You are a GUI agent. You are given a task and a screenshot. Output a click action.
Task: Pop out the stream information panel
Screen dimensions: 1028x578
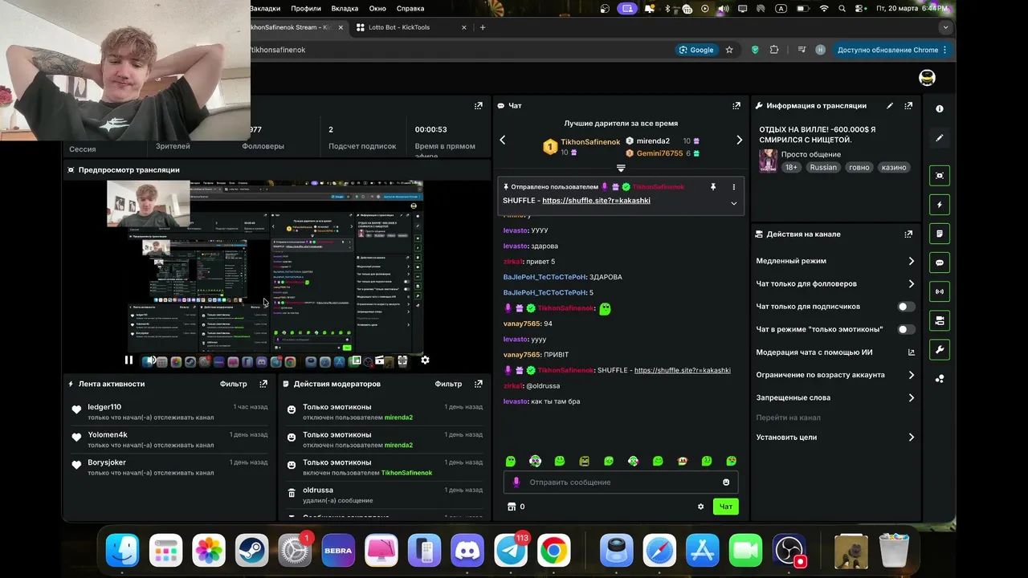point(908,105)
